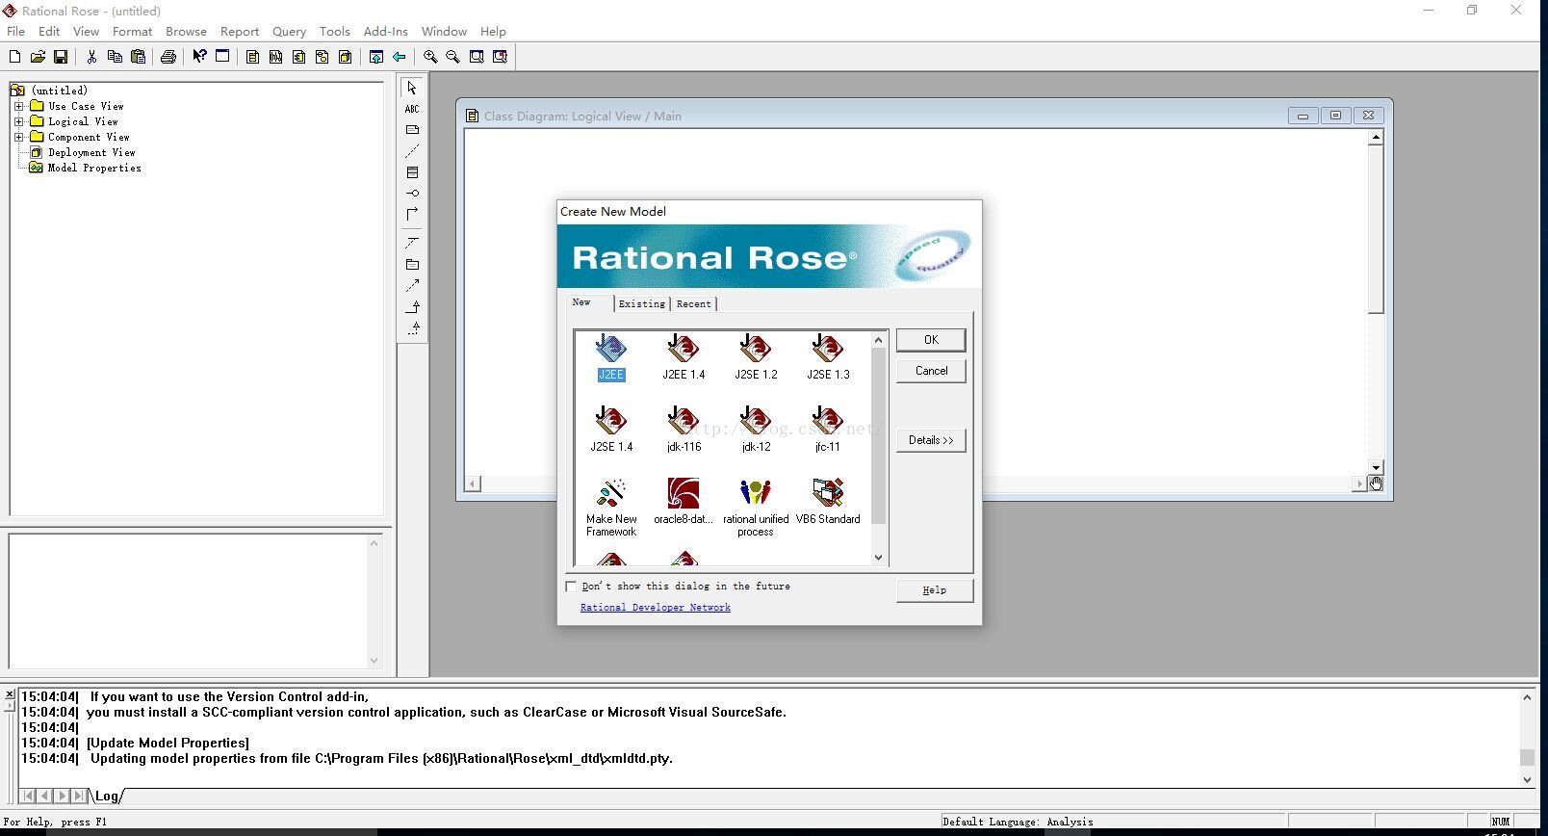The width and height of the screenshot is (1548, 836).
Task: Browse deployment diagram from the toolbar
Action: pyautogui.click(x=346, y=57)
